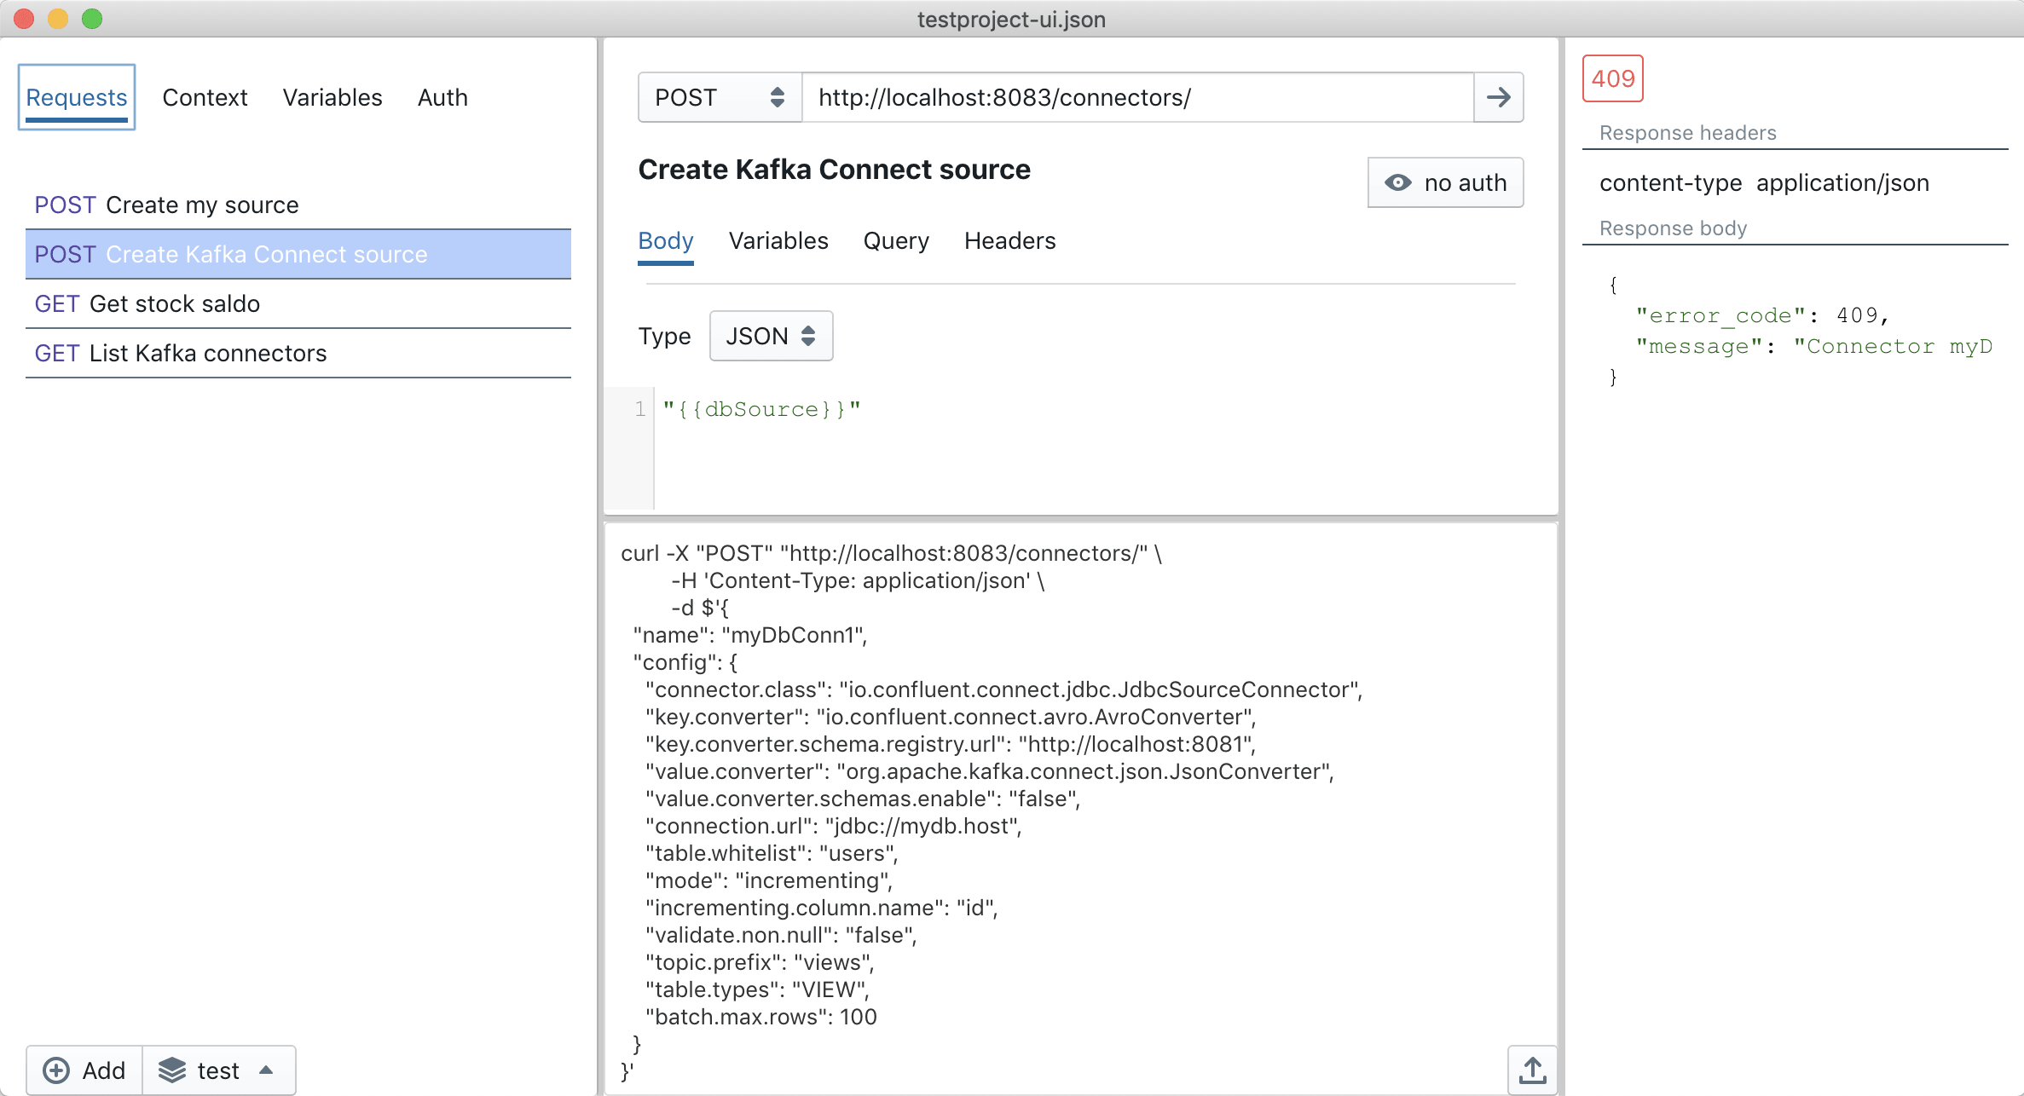Click the eye icon in no auth
This screenshot has height=1096, width=2024.
click(1398, 182)
